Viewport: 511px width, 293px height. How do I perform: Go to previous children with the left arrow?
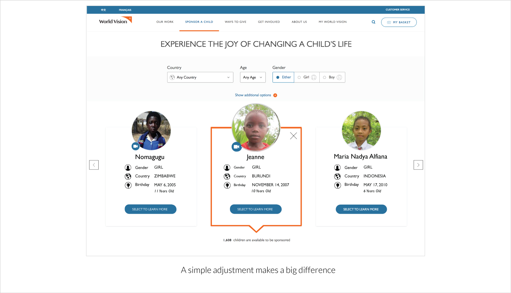[94, 165]
